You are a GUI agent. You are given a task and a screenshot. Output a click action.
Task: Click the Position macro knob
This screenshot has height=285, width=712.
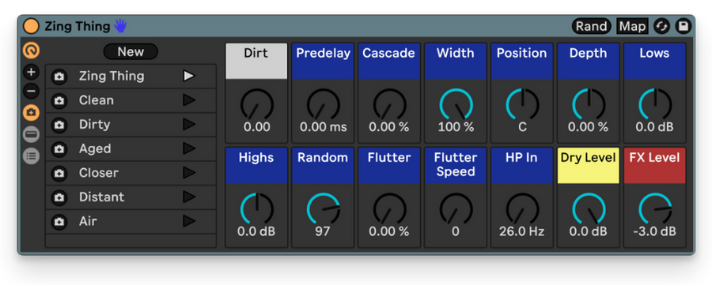pyautogui.click(x=522, y=105)
